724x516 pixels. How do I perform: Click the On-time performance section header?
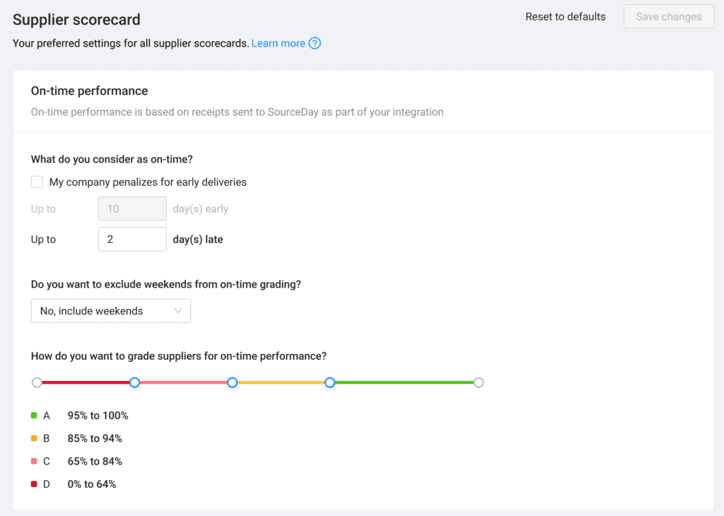pyautogui.click(x=88, y=90)
